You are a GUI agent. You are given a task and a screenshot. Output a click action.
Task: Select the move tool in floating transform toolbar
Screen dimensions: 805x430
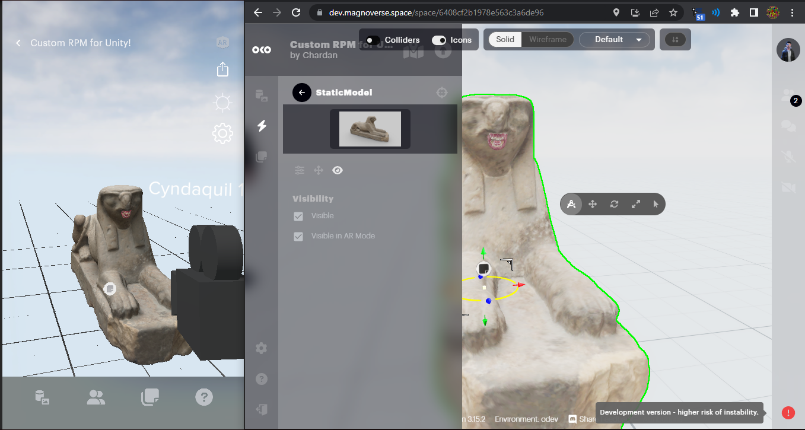pyautogui.click(x=592, y=205)
